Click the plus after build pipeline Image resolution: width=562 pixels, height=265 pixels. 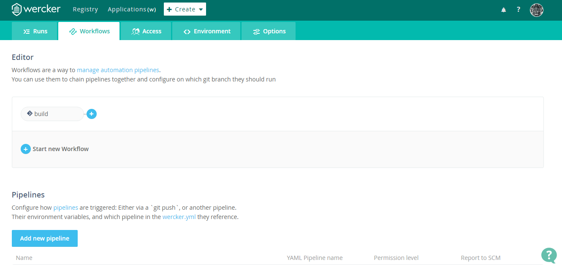coord(92,114)
